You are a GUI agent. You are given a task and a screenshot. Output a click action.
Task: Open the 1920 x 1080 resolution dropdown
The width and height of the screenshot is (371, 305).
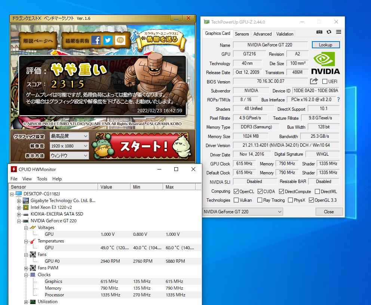[69, 146]
